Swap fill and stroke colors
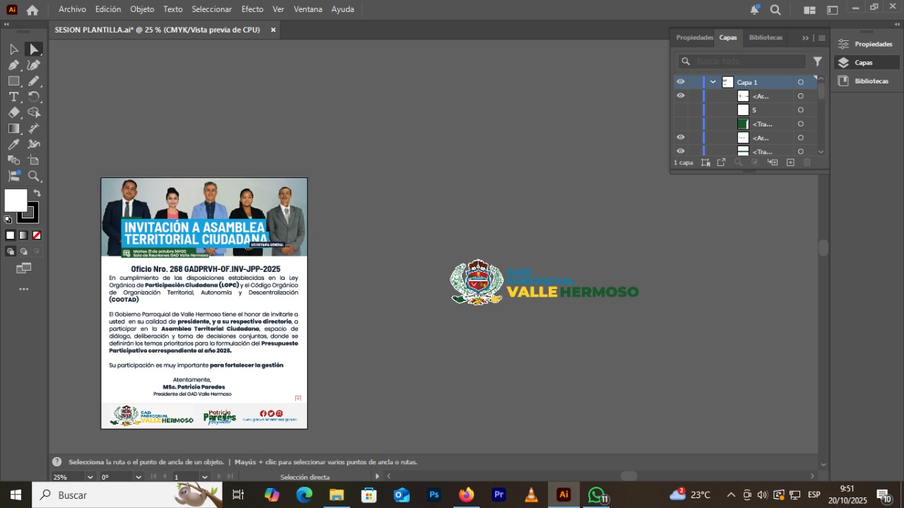904x508 pixels. coord(37,193)
